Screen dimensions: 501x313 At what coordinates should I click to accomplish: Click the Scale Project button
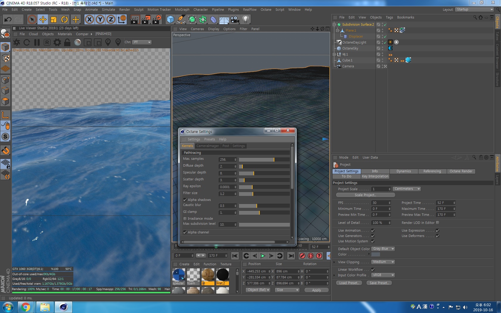(x=365, y=195)
